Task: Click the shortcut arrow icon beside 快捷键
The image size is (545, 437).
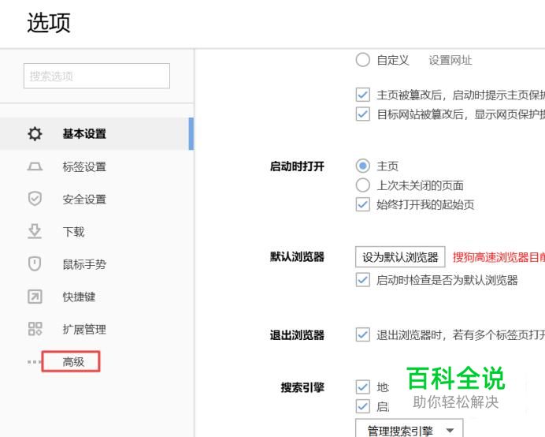Action: pyautogui.click(x=35, y=297)
